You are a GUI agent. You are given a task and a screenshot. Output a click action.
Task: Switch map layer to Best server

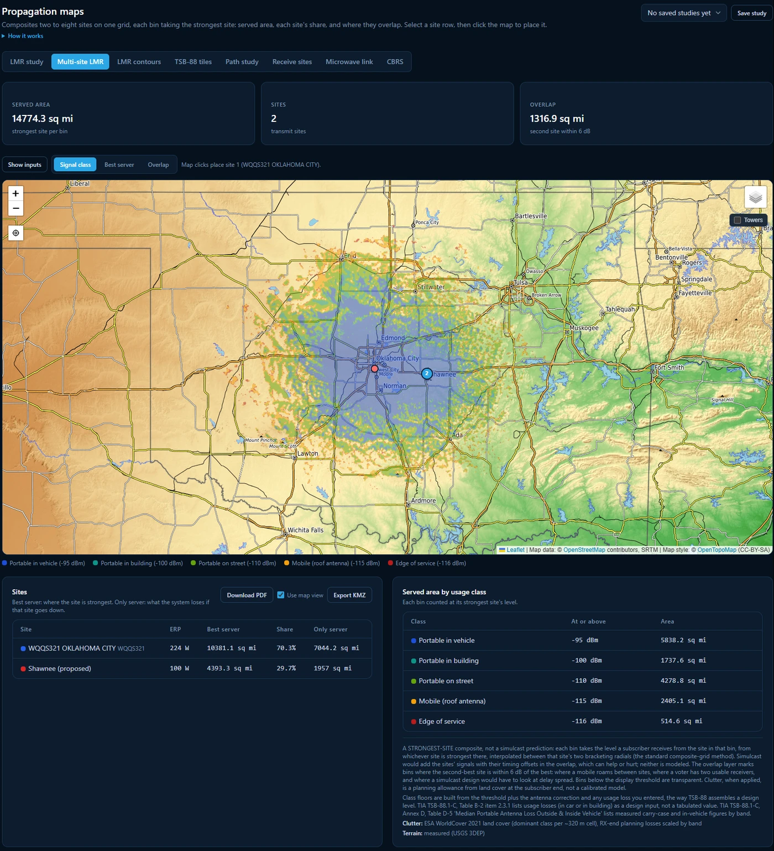[x=119, y=165]
